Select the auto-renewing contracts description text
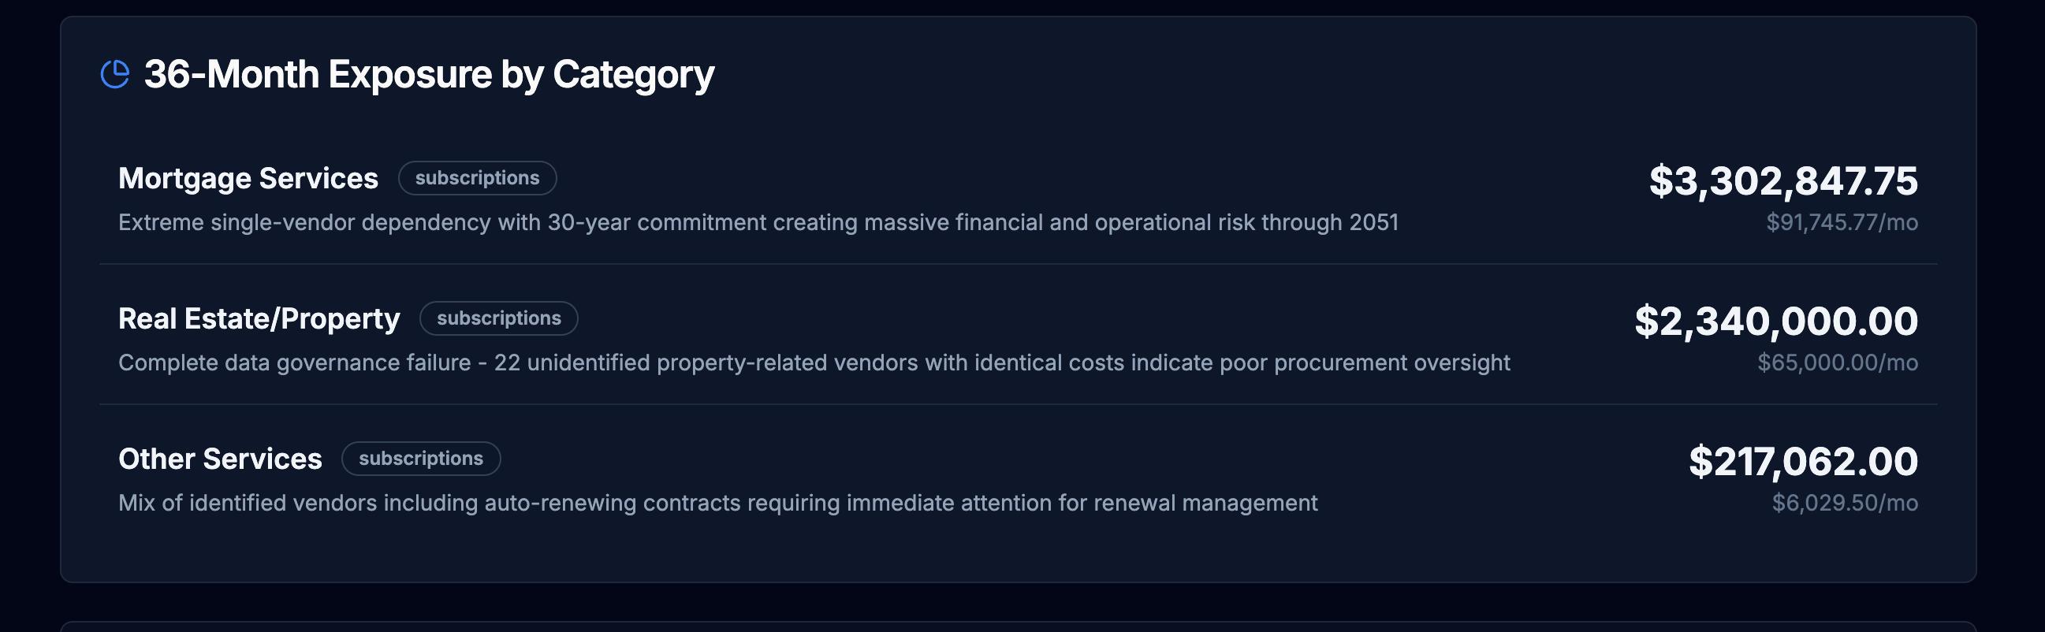 [717, 504]
